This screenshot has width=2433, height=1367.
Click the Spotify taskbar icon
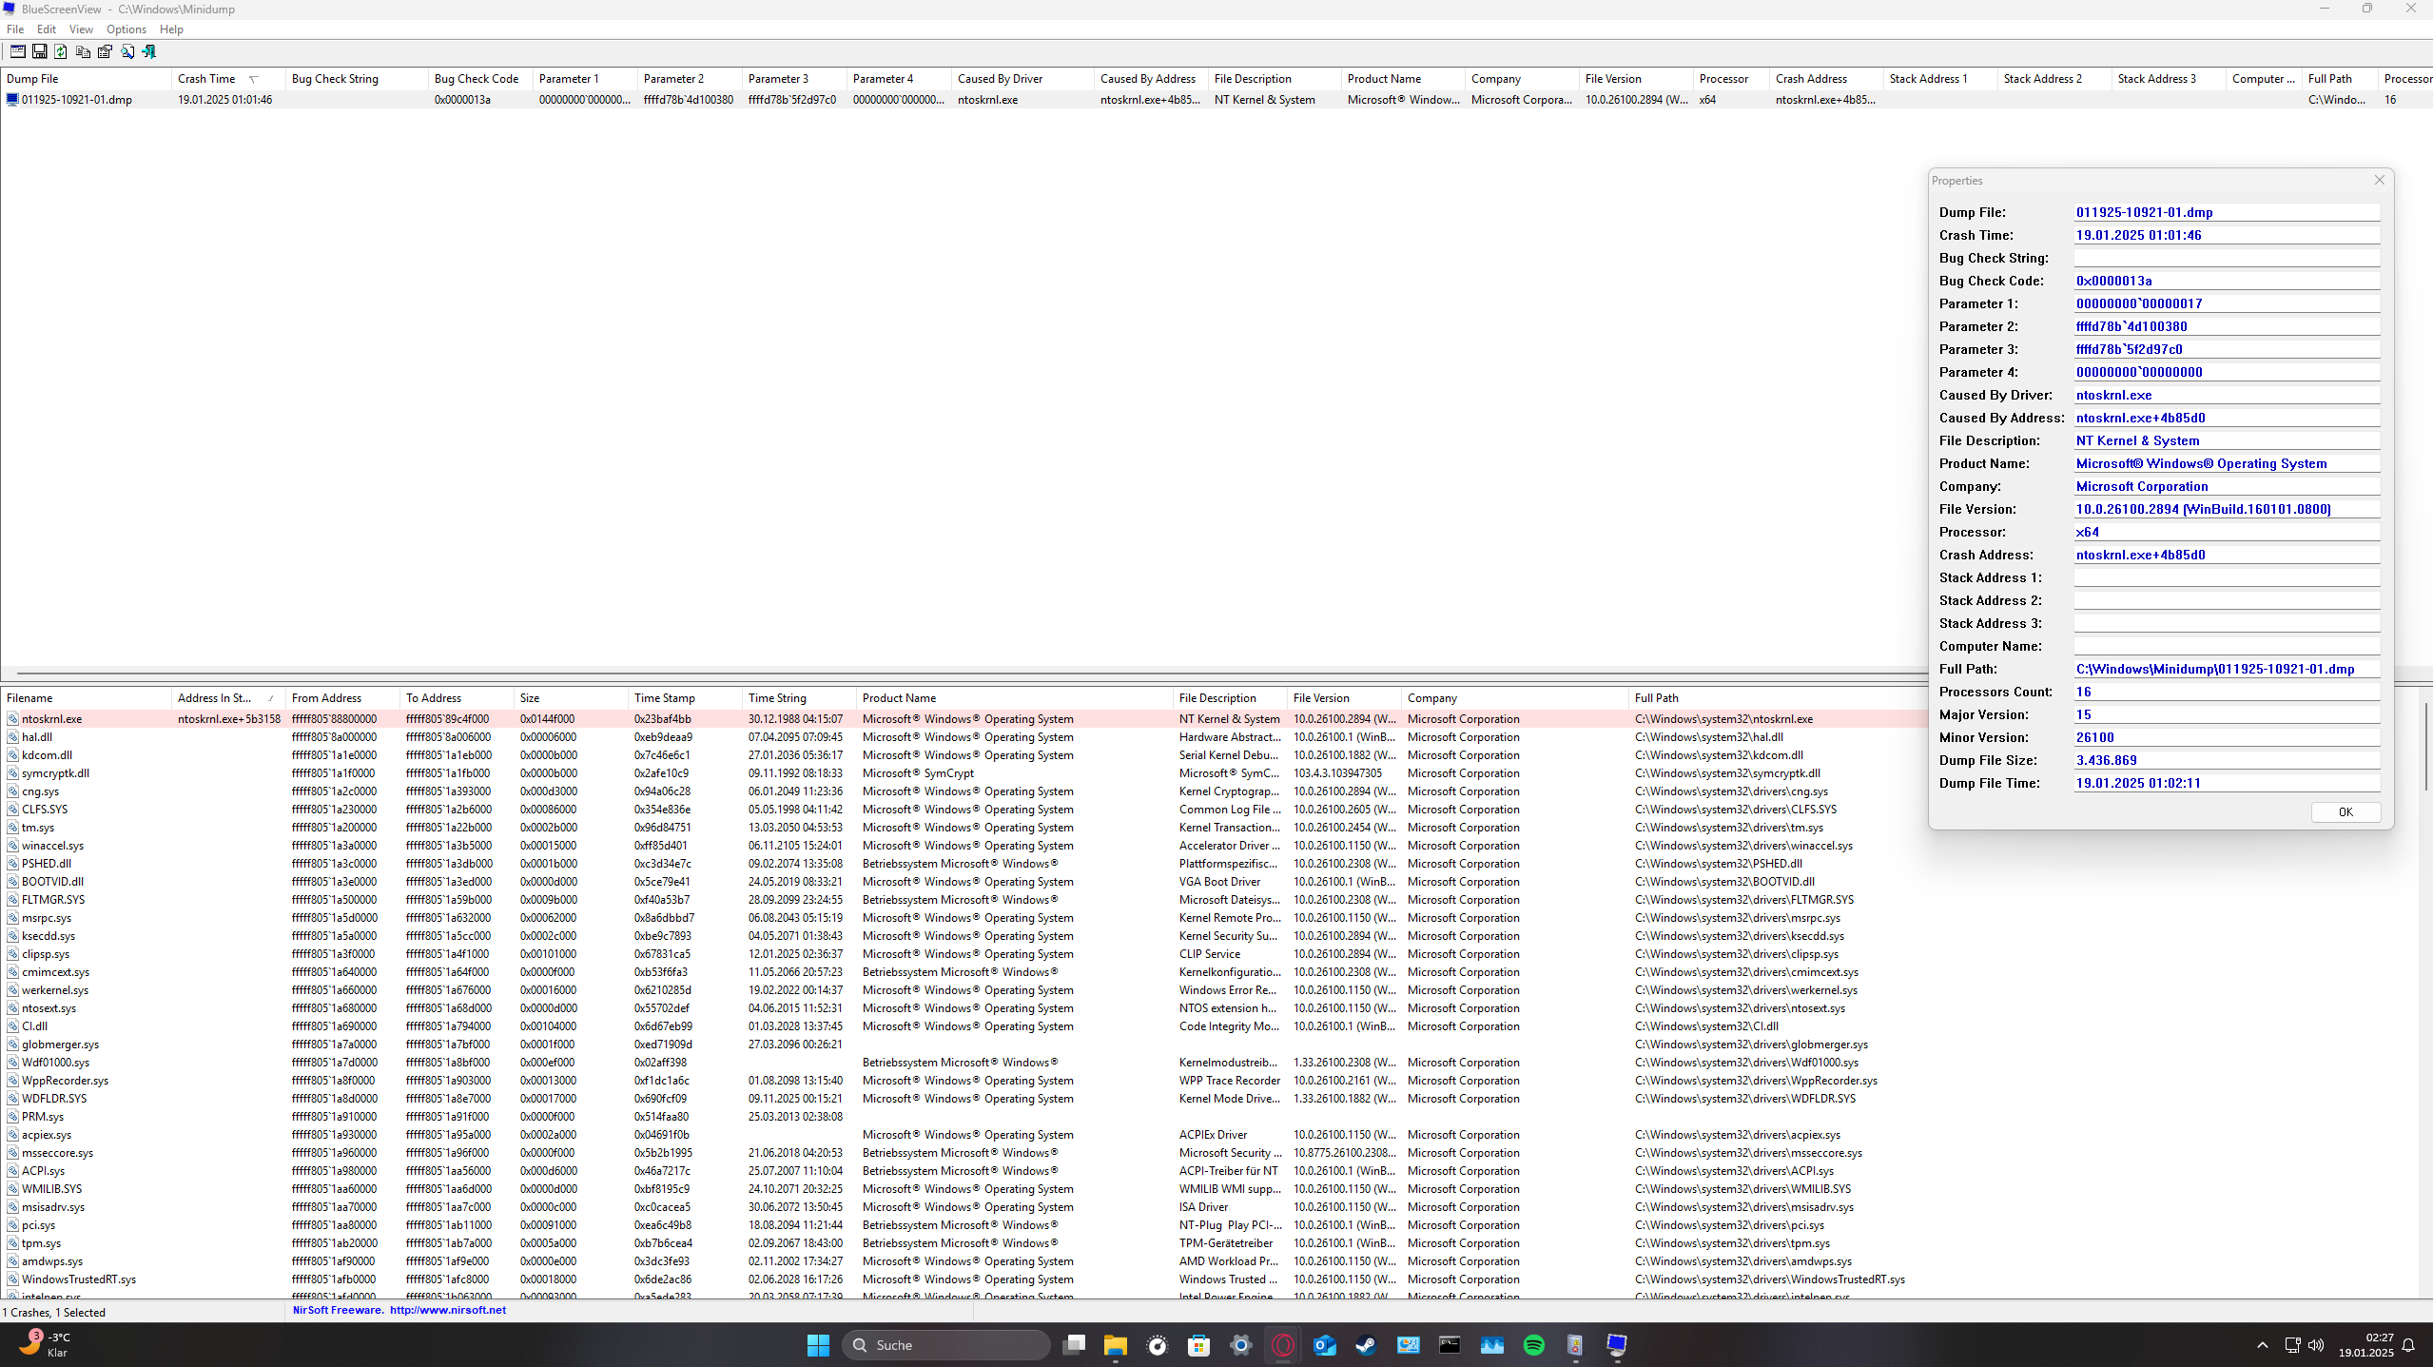1533,1345
